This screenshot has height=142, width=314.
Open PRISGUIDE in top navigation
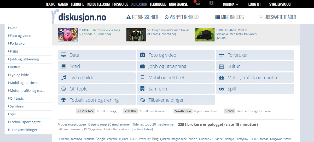pyautogui.click(x=120, y=4)
